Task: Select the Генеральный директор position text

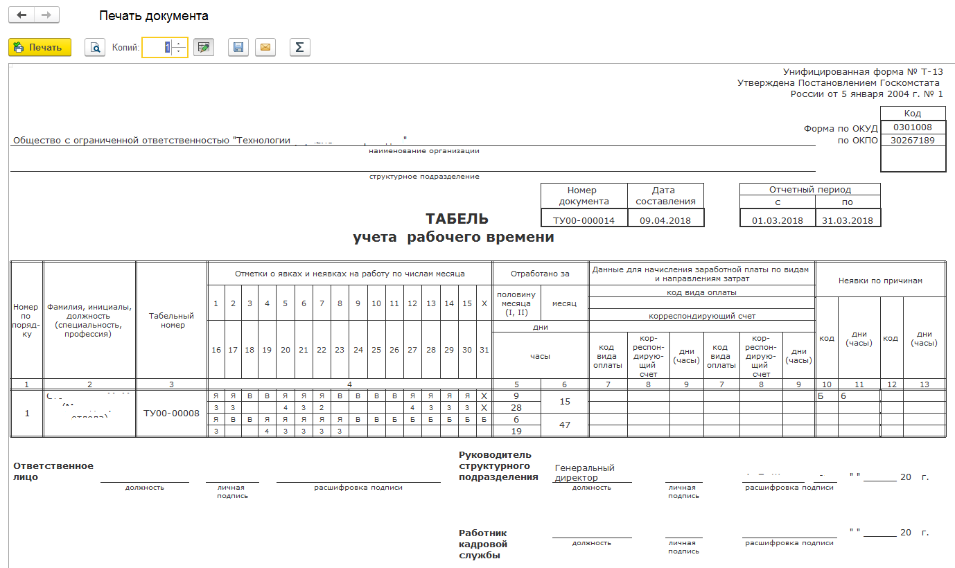Action: pos(585,472)
